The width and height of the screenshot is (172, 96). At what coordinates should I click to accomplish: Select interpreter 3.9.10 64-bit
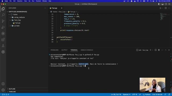157,94
